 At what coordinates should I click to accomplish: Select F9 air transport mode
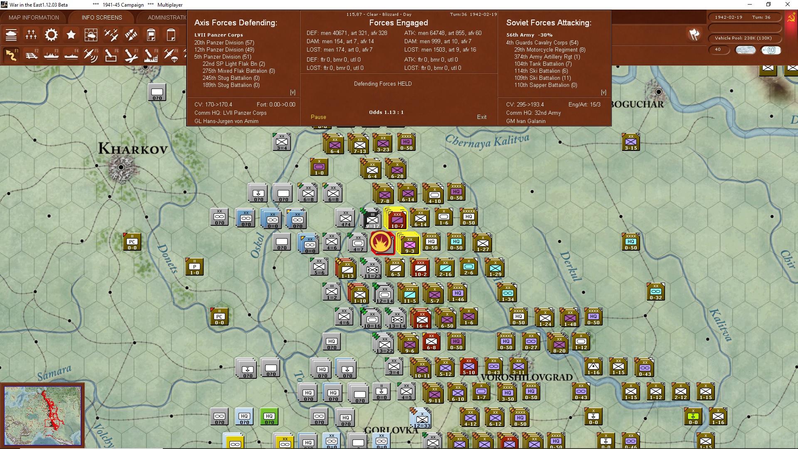click(x=171, y=55)
